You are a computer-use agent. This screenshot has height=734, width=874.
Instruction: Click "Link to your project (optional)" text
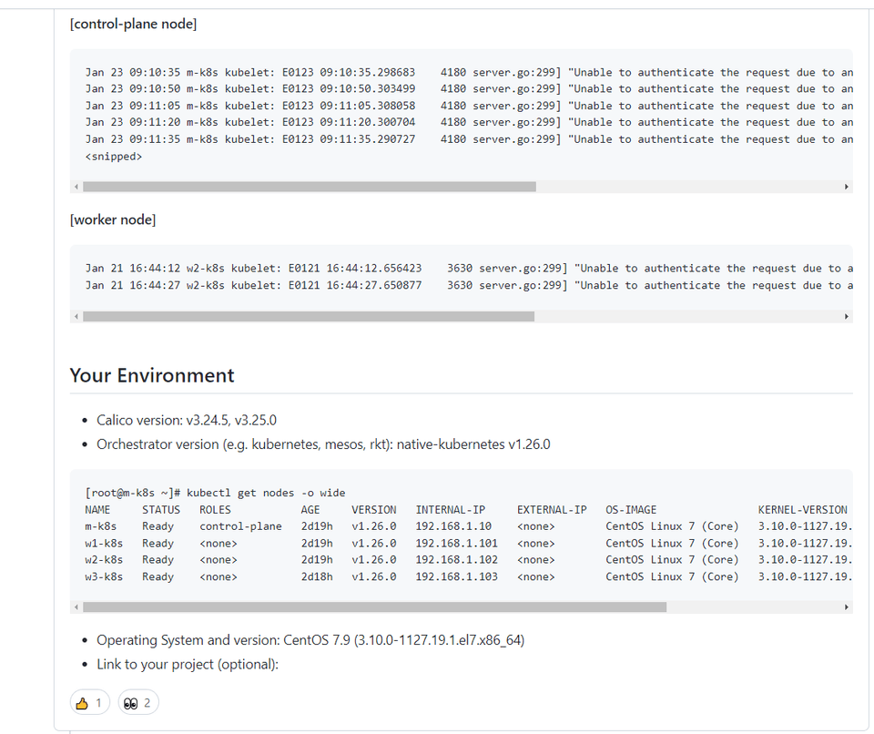(187, 665)
